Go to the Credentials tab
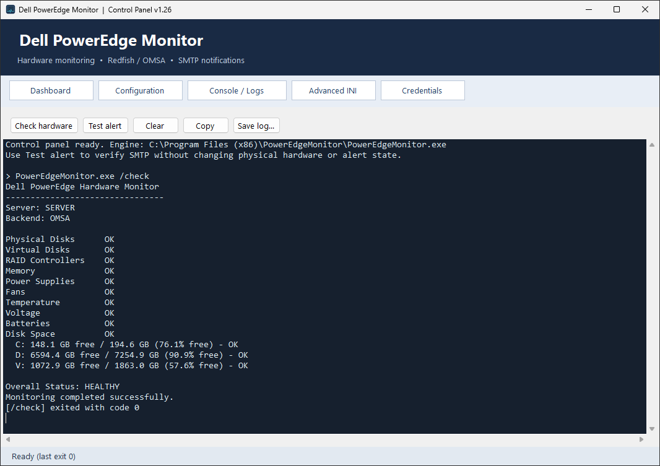Viewport: 660px width, 466px height. coord(423,90)
